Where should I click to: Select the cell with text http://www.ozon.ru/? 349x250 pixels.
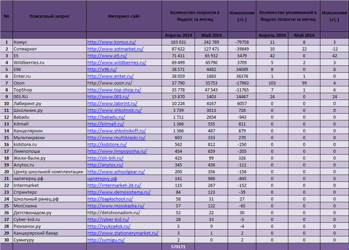click(x=124, y=83)
